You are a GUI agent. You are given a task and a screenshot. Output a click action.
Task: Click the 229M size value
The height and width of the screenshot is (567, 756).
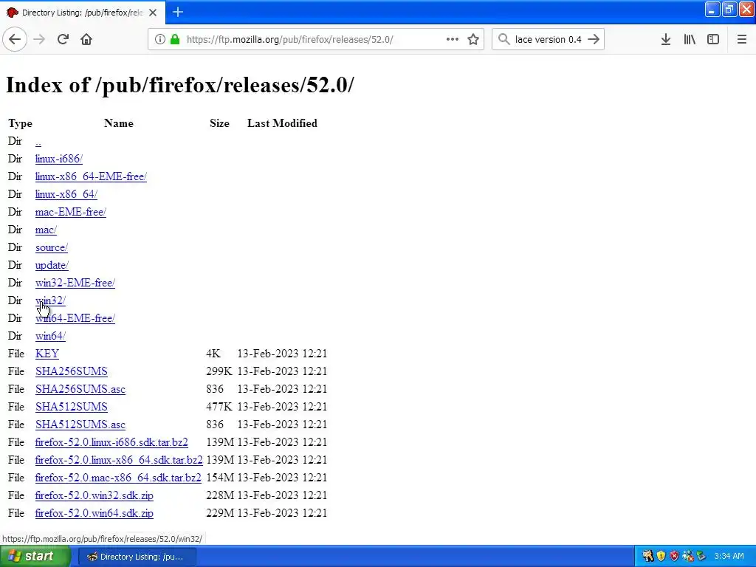220,514
